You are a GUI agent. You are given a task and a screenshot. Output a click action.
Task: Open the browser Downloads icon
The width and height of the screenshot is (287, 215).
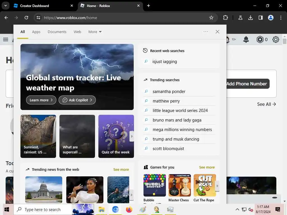[x=250, y=18]
